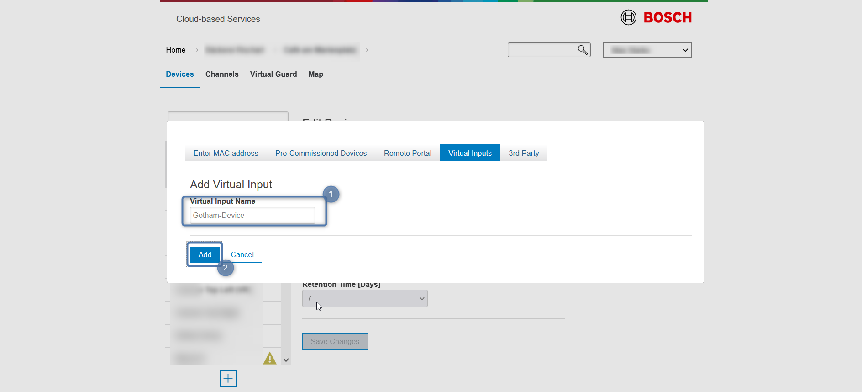Click the plus add device icon
The height and width of the screenshot is (392, 862).
(228, 378)
